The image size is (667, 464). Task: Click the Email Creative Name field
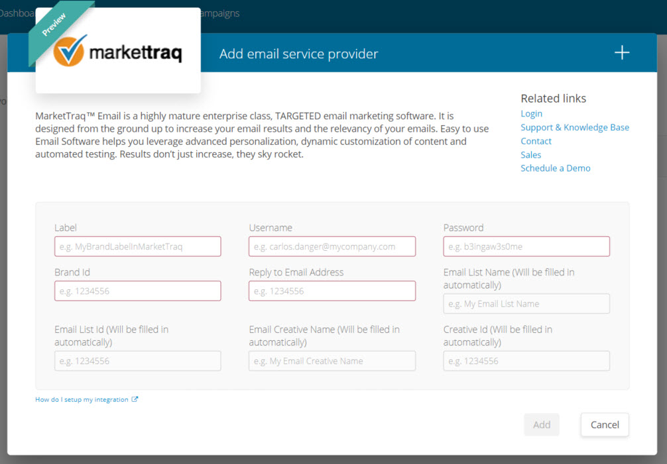click(332, 361)
